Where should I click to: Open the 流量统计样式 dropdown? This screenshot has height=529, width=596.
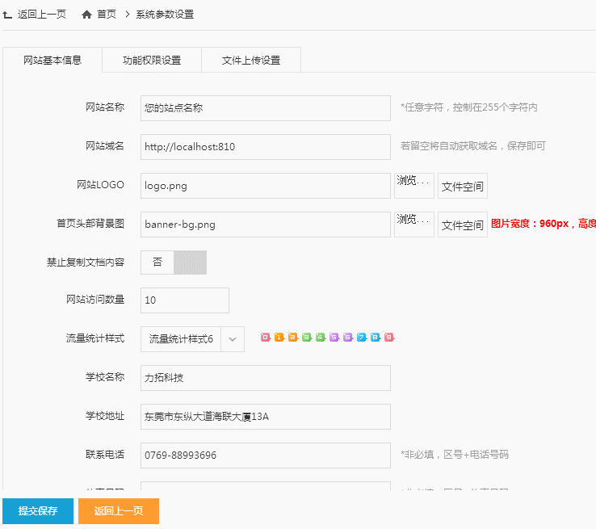(192, 340)
